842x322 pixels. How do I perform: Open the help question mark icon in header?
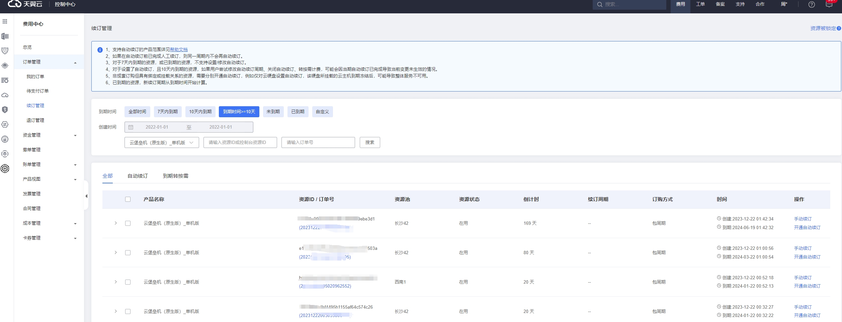pyautogui.click(x=812, y=4)
